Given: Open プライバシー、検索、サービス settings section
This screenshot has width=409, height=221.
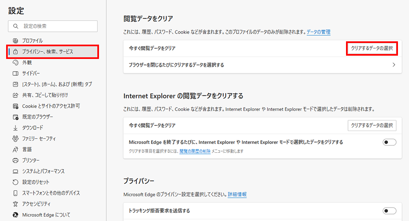Looking at the screenshot, I should click(53, 52).
